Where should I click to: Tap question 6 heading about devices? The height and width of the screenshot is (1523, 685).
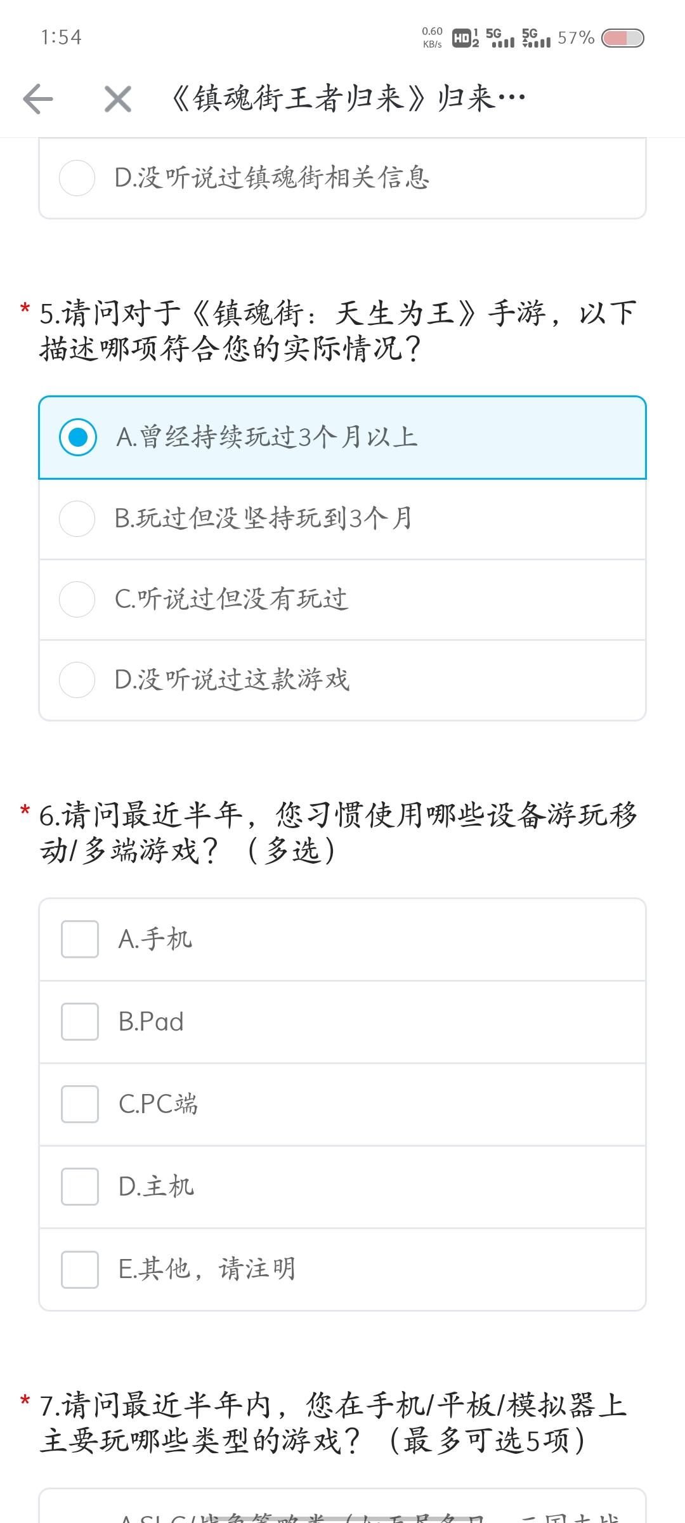337,832
